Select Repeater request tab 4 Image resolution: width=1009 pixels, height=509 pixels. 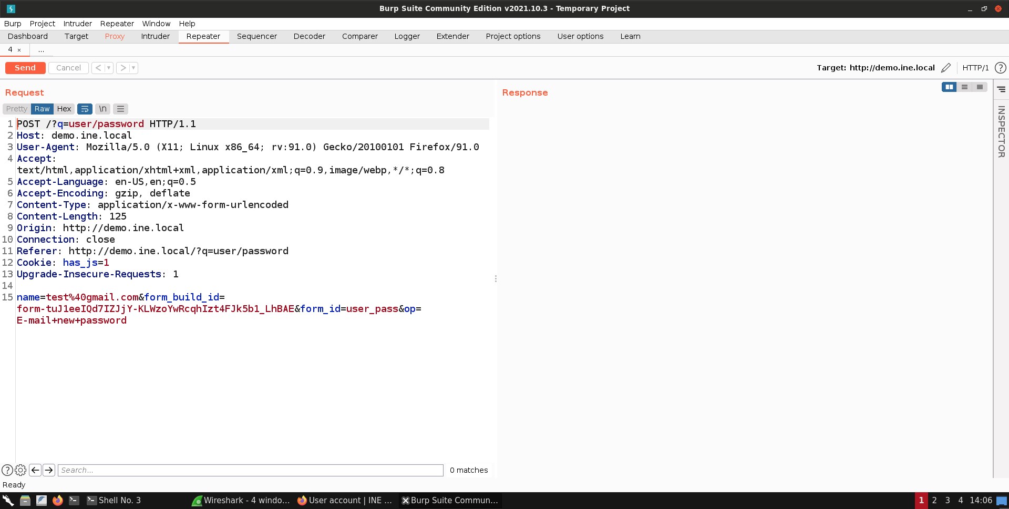pos(10,49)
